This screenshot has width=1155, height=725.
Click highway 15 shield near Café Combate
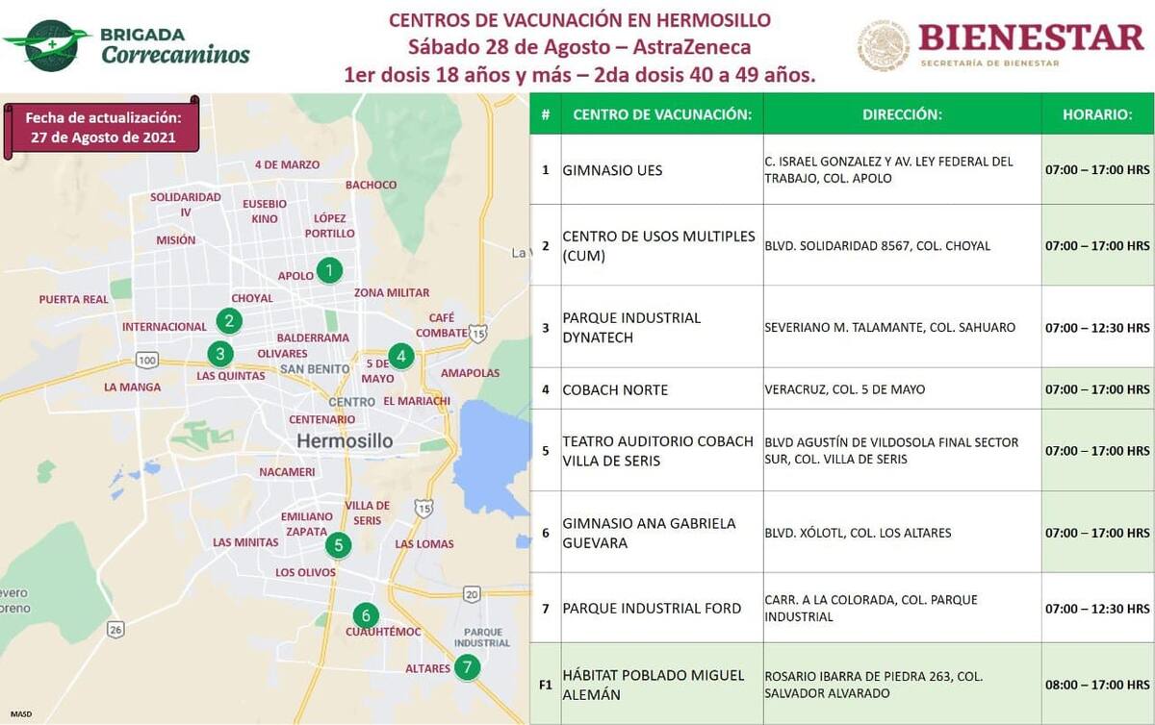[x=479, y=332]
